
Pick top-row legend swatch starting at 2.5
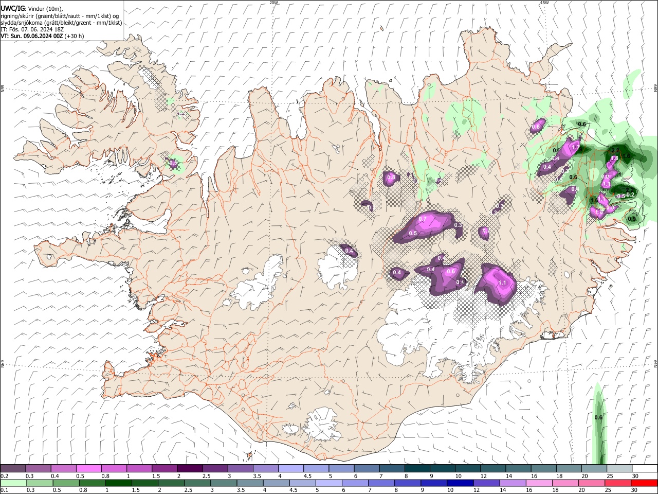point(215,469)
